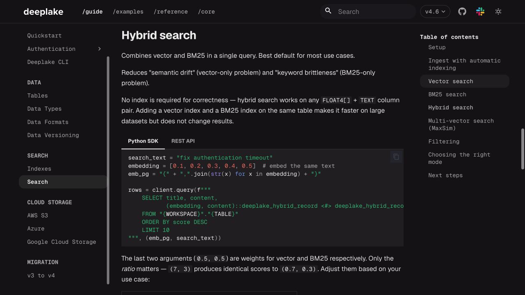Image resolution: width=525 pixels, height=295 pixels.
Task: Click the "fix authentication timeout" string
Action: pyautogui.click(x=224, y=158)
